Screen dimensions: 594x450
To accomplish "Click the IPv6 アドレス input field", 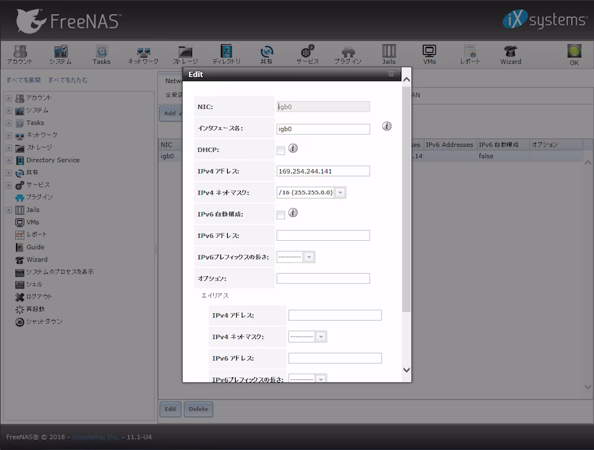I will pyautogui.click(x=323, y=236).
